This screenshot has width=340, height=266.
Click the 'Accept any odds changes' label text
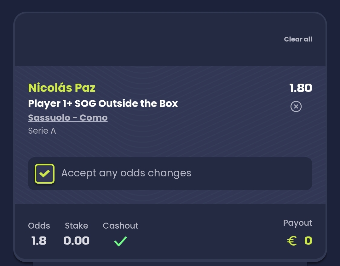point(126,173)
